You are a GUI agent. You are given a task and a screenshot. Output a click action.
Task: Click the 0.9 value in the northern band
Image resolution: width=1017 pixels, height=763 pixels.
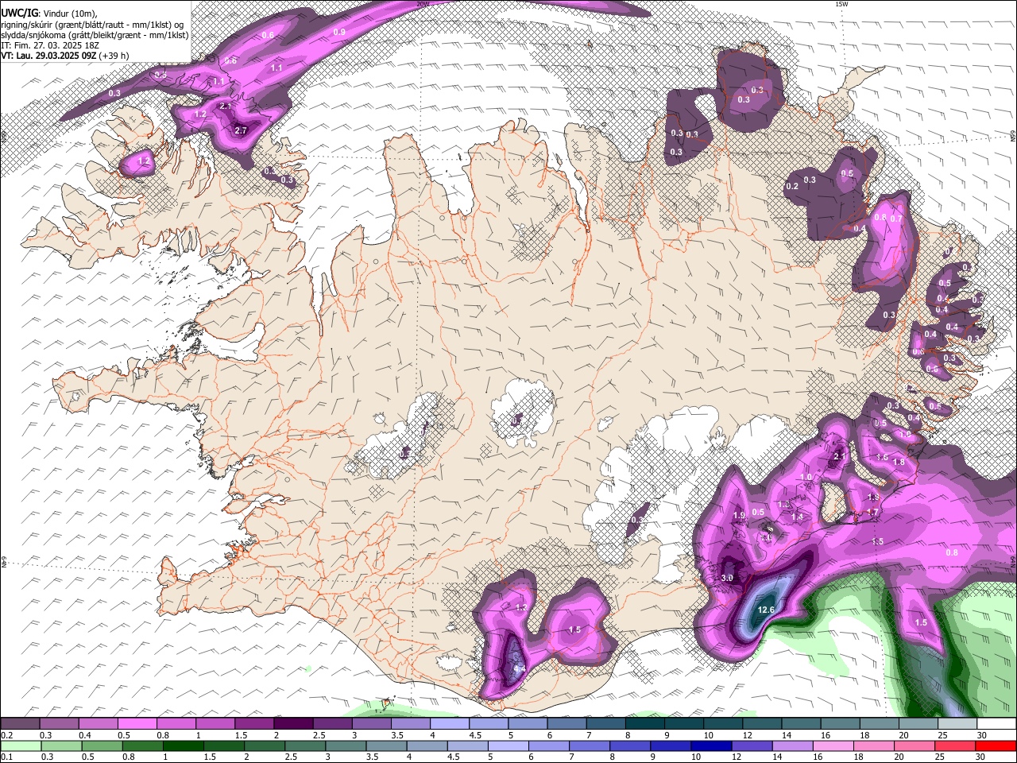coord(339,32)
